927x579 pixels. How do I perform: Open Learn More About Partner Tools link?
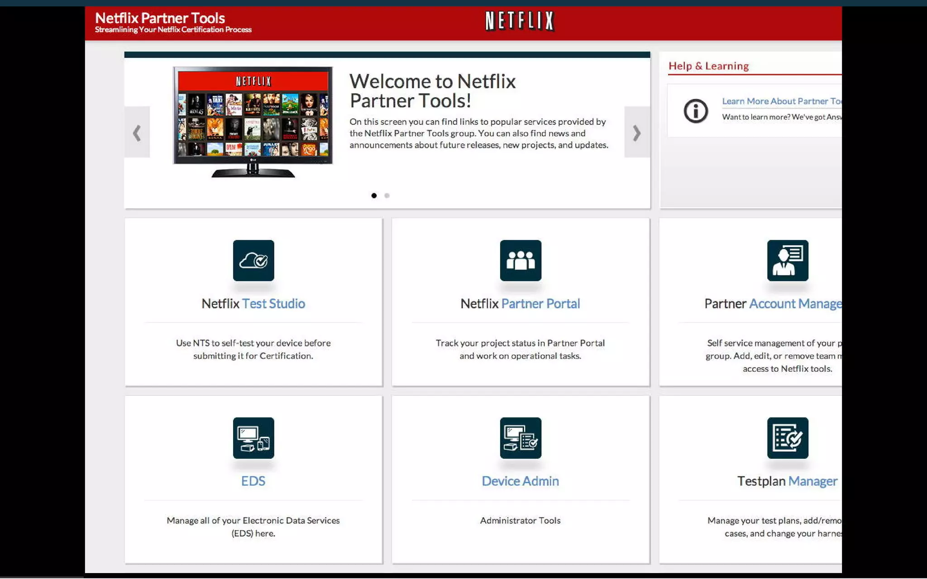point(781,101)
